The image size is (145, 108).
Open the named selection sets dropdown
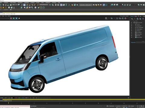click(44, 5)
